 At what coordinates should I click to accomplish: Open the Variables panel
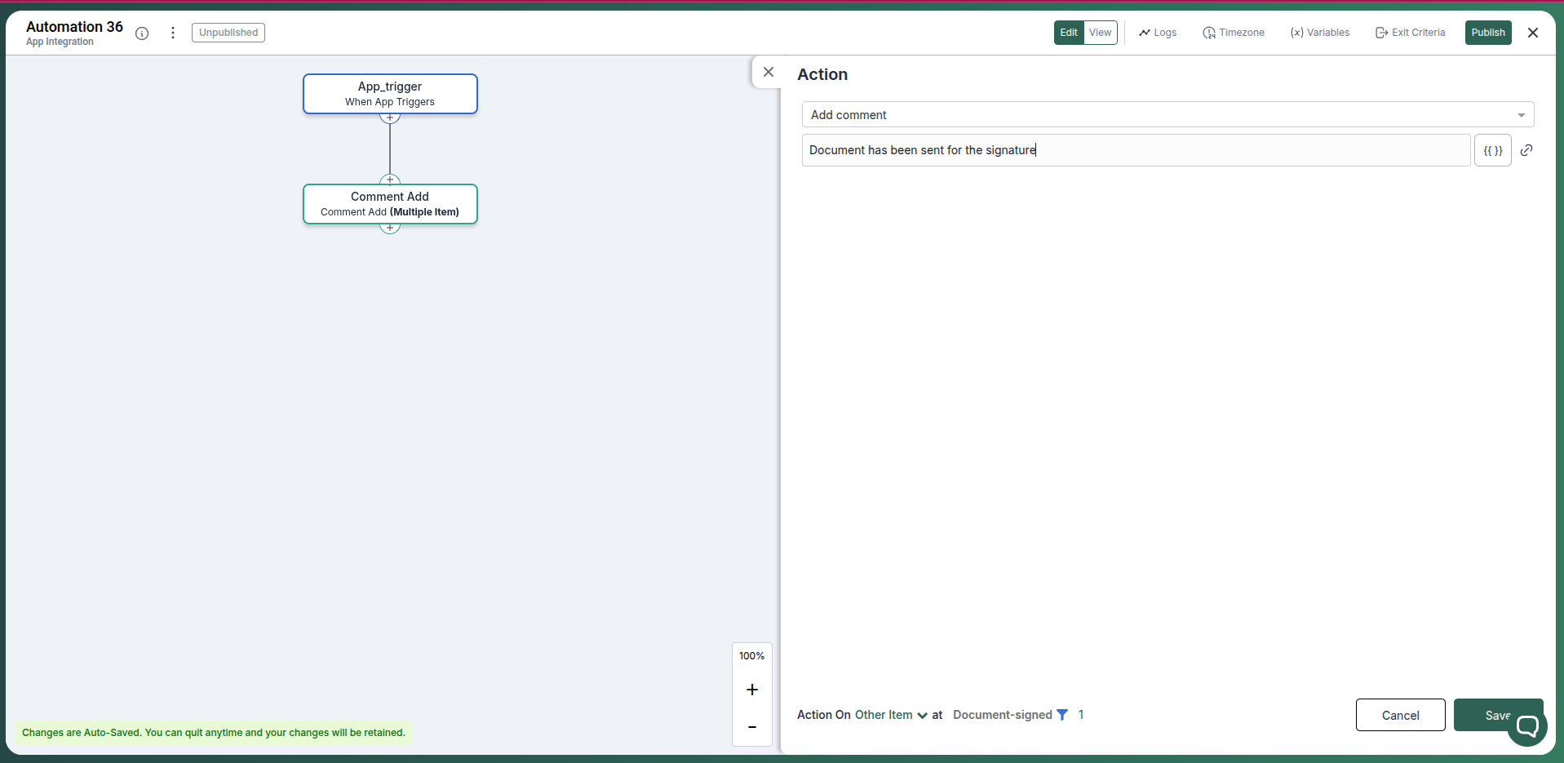(x=1319, y=33)
